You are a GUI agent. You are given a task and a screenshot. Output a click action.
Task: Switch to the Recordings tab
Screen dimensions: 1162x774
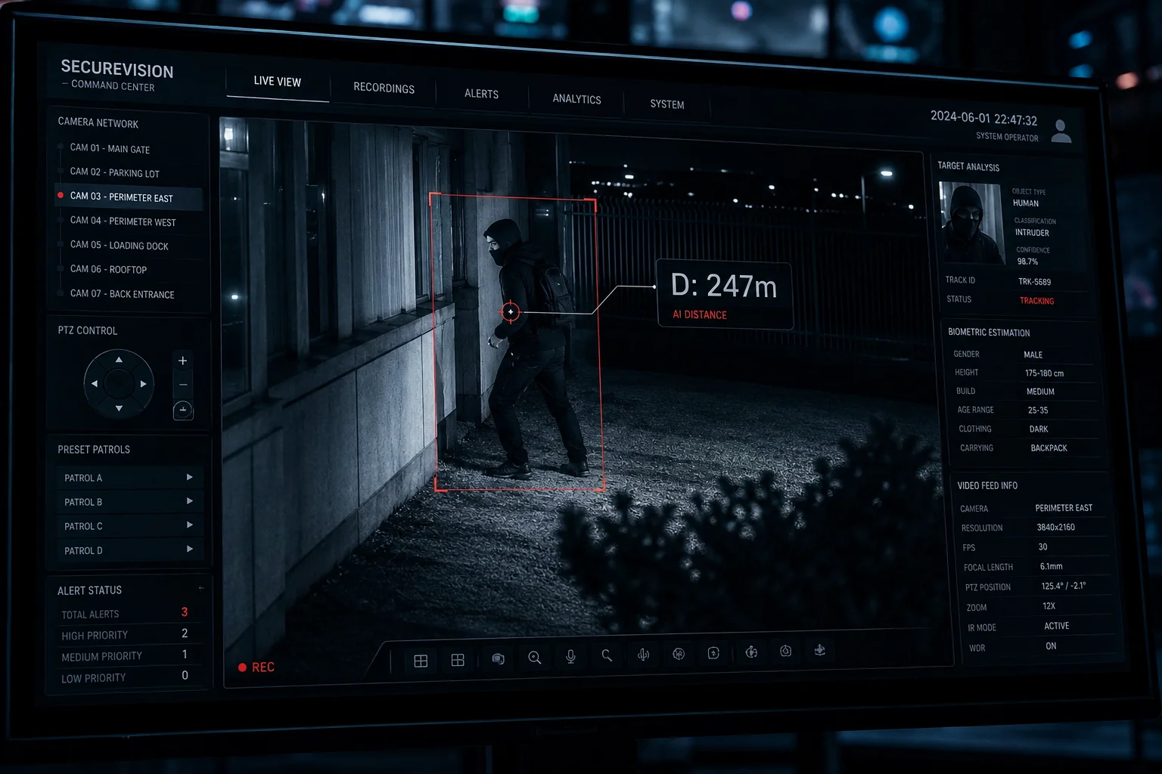(384, 88)
